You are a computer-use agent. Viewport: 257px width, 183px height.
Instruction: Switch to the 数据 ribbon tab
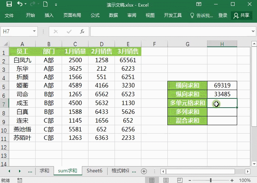click(x=113, y=15)
